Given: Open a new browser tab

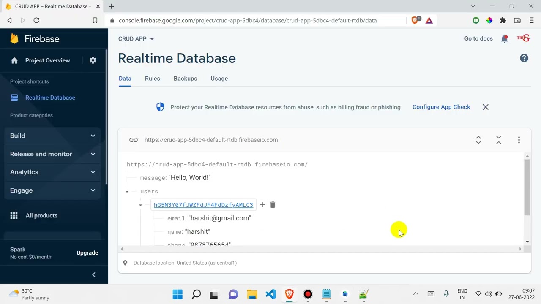Looking at the screenshot, I should (112, 6).
